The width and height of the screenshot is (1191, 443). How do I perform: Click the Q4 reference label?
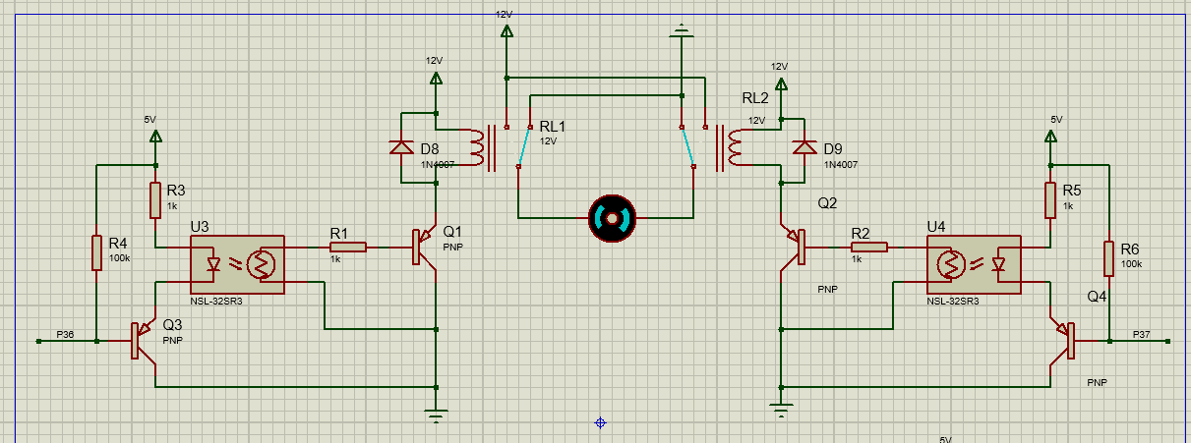(1097, 296)
